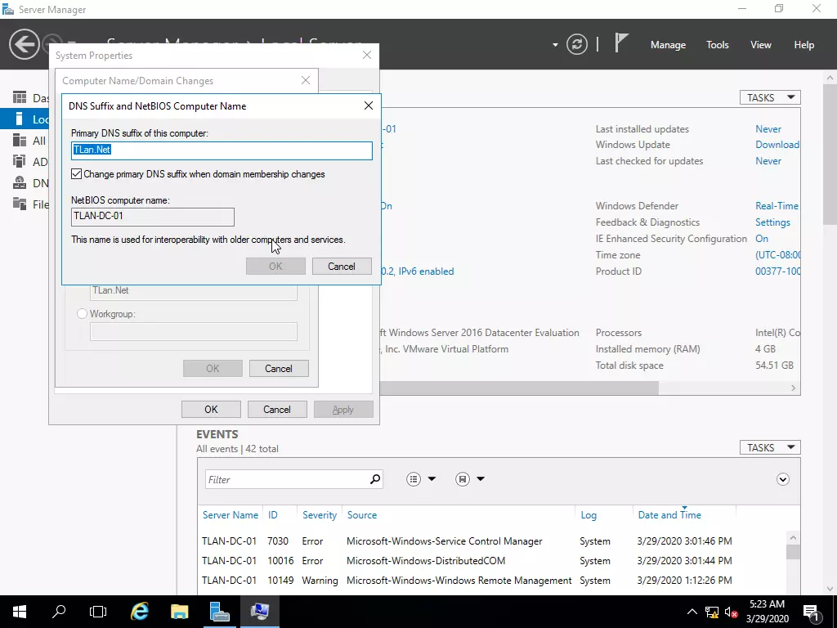Switch to Server Manager taskbar icon

point(219,612)
